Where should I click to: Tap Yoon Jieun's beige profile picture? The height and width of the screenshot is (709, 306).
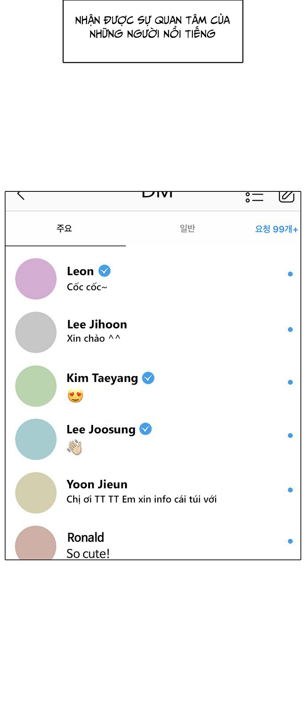[x=36, y=493]
